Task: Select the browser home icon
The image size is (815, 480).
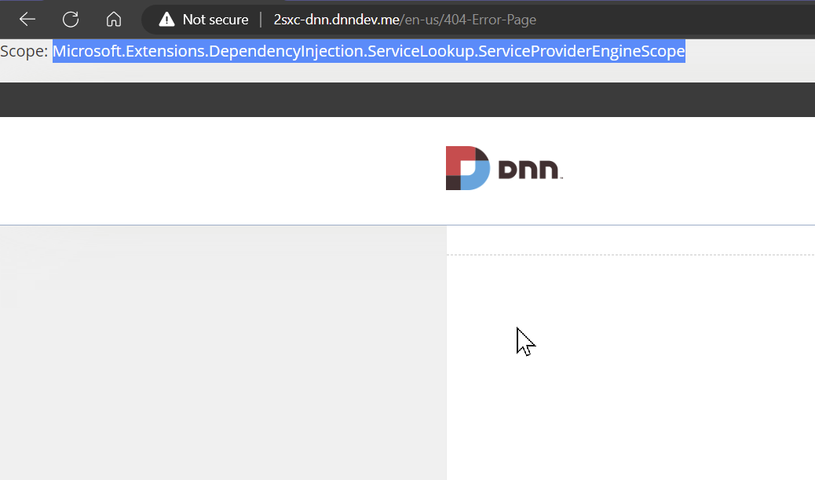Action: click(114, 19)
